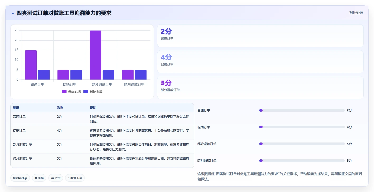This screenshot has height=192, width=374.
Task: Click the chart x-axis label 部分退款订单
Action: (102, 84)
